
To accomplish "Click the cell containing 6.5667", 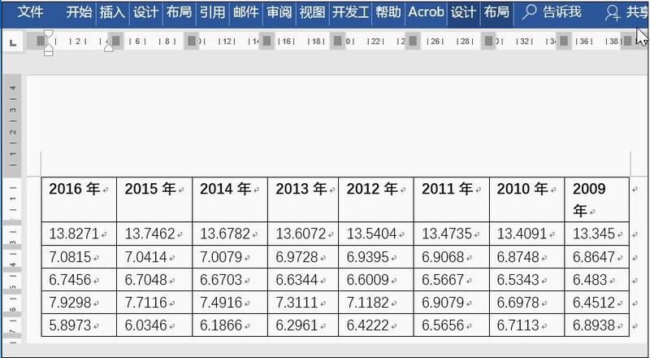I will (x=452, y=280).
